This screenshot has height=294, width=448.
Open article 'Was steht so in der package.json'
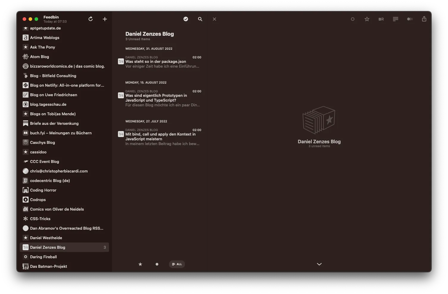tap(159, 62)
